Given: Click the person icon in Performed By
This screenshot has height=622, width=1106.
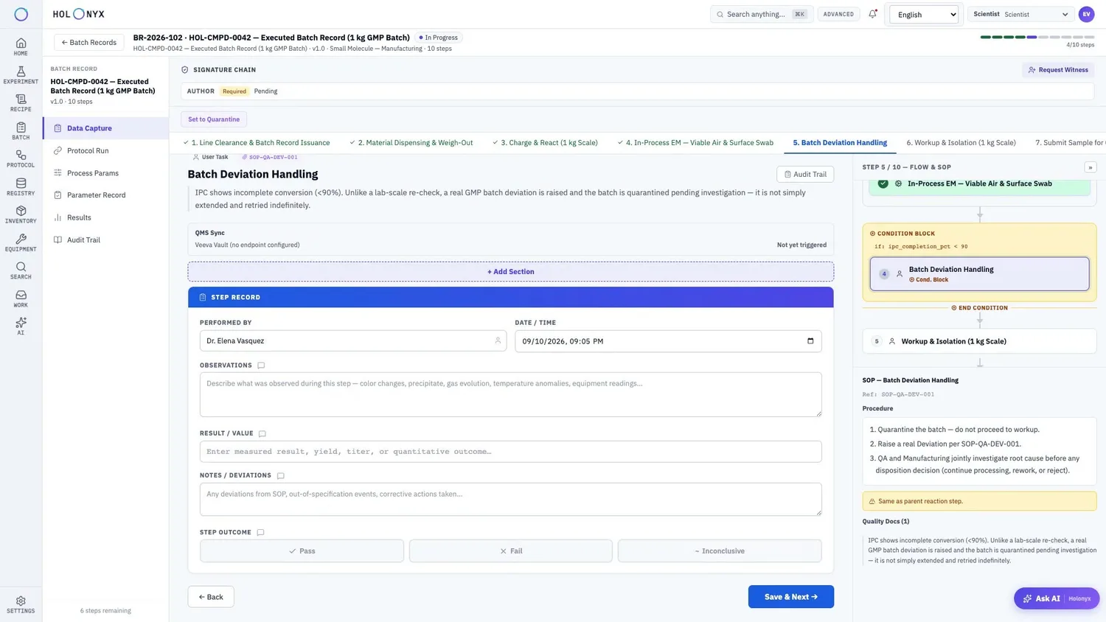Looking at the screenshot, I should (x=498, y=340).
